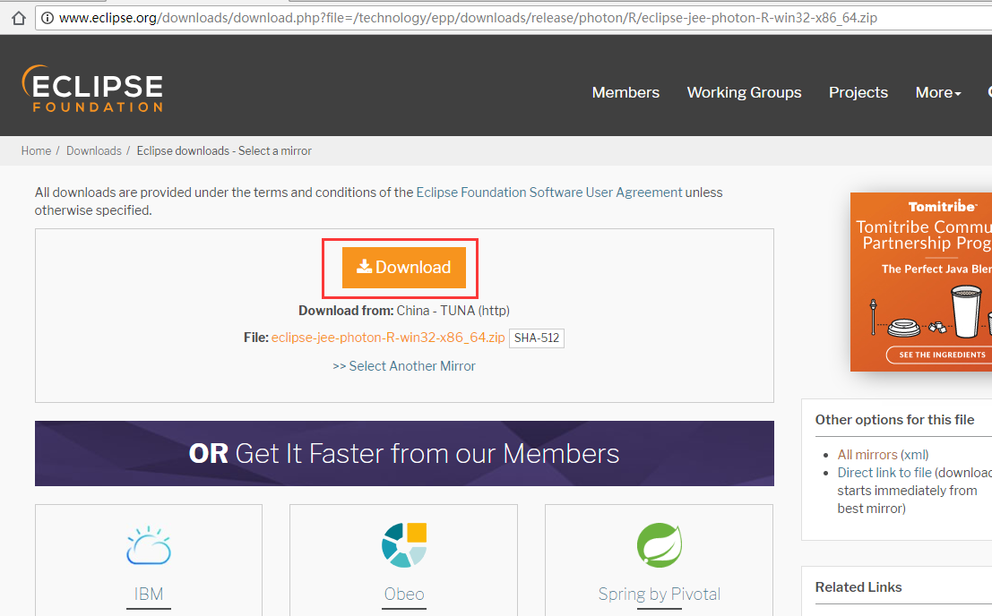
Task: Click the IBM member link
Action: (149, 594)
